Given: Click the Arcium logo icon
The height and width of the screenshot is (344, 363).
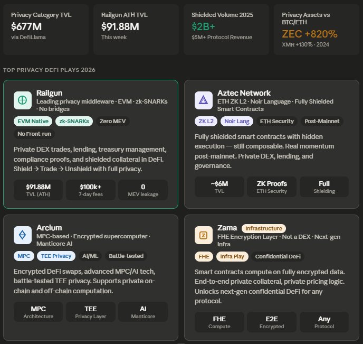Looking at the screenshot, I should (23, 235).
